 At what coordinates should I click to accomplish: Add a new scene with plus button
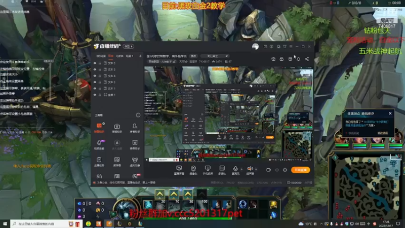tap(140, 56)
